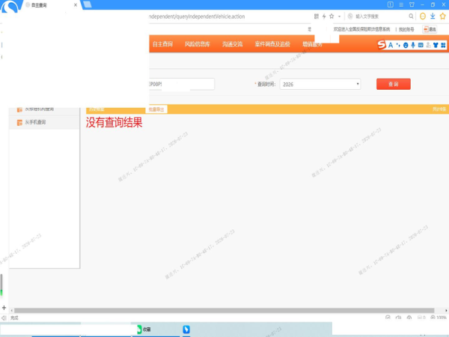Close the 自主查询 browser tab

point(76,5)
